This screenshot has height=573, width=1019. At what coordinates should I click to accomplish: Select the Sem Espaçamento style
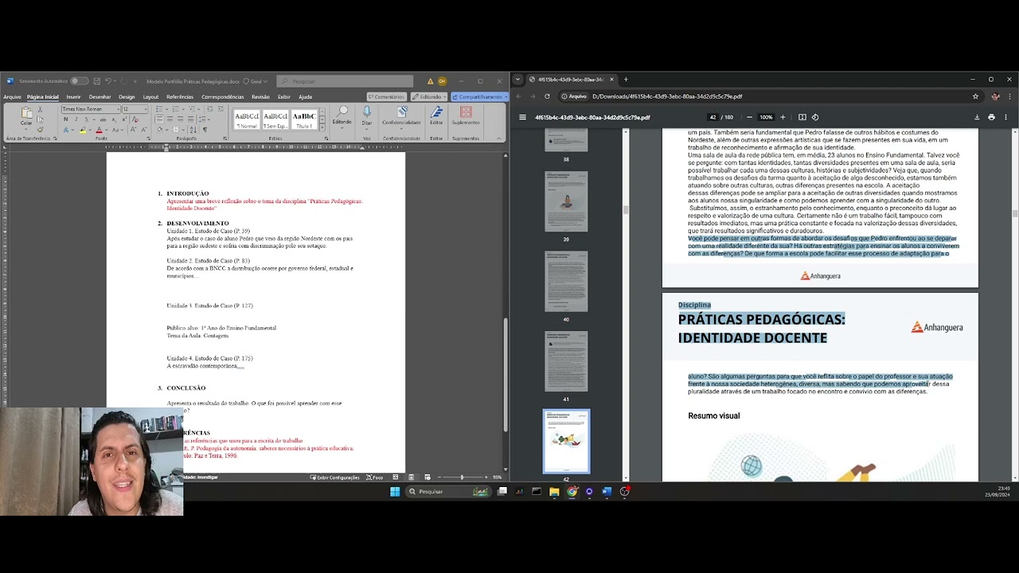pyautogui.click(x=275, y=119)
